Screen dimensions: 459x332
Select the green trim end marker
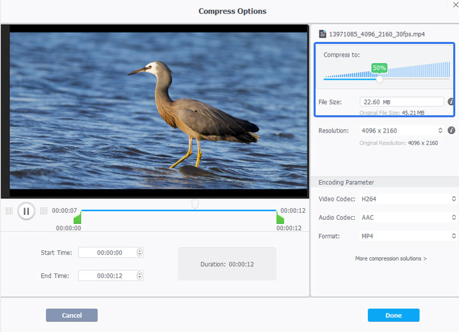click(x=280, y=218)
